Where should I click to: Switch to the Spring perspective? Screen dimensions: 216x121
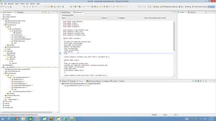coord(156,7)
